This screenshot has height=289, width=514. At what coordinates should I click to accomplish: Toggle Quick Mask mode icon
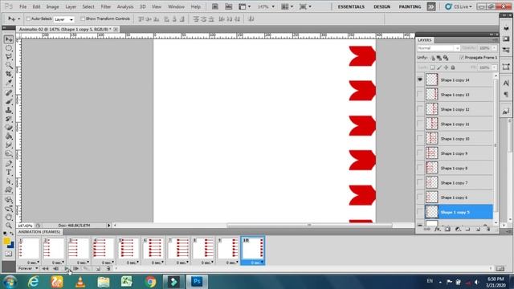click(x=9, y=254)
